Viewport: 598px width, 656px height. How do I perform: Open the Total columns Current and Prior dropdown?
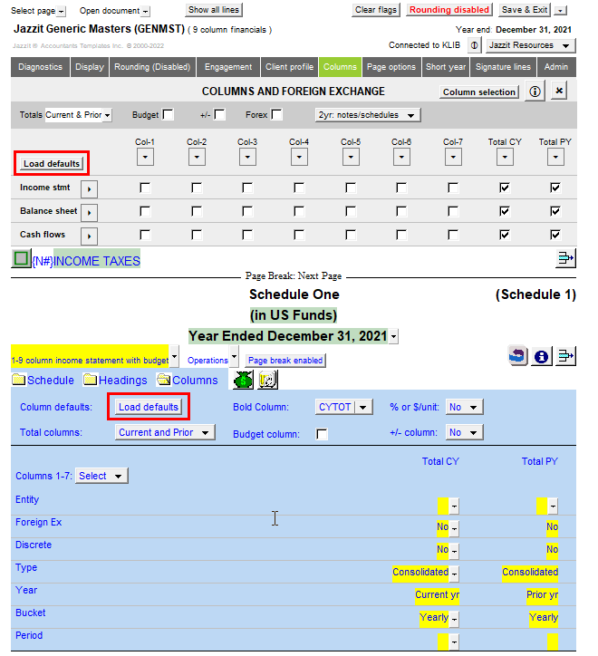(x=165, y=432)
